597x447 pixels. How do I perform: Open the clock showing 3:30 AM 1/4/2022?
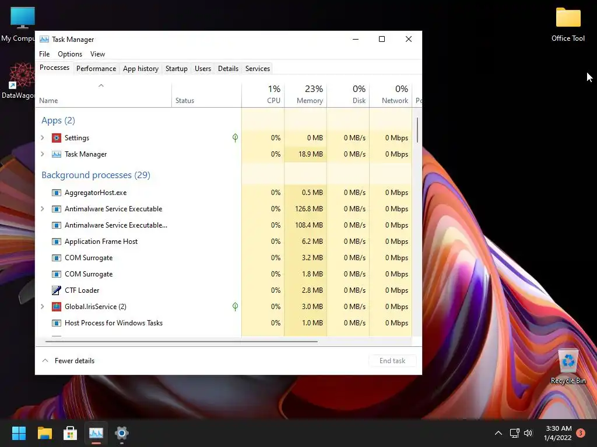tap(559, 433)
